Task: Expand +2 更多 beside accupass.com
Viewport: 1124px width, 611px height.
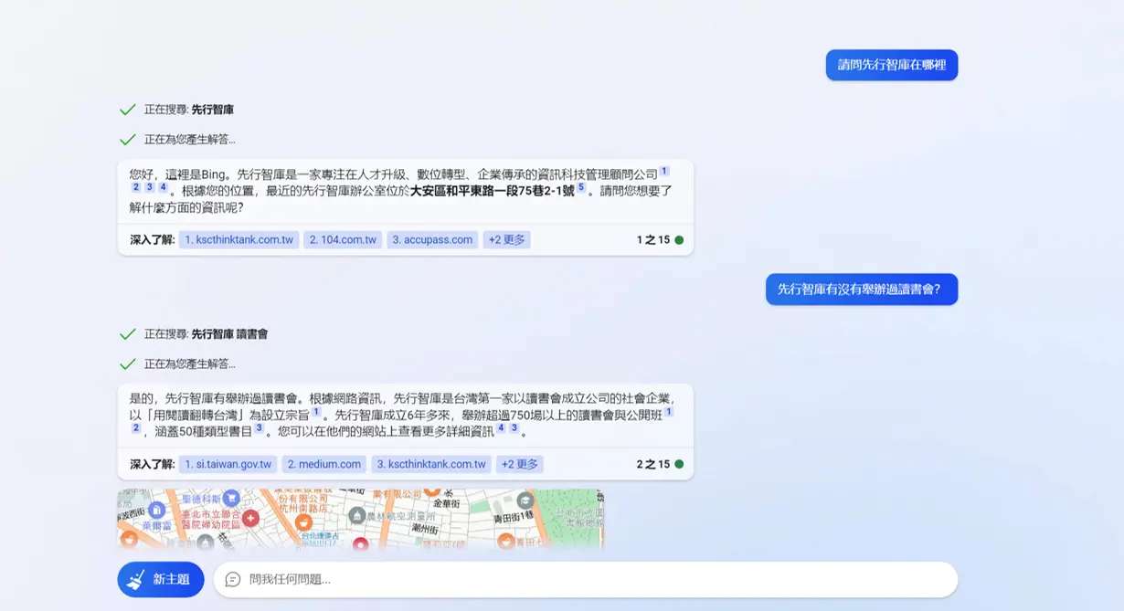Action: click(506, 240)
